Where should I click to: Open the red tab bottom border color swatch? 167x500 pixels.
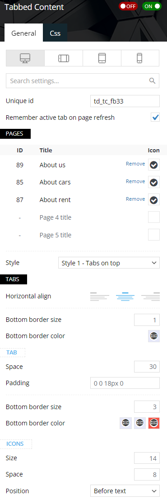tap(154, 423)
